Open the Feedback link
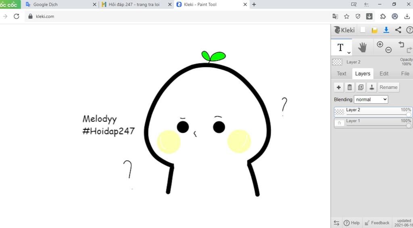 tap(377, 223)
